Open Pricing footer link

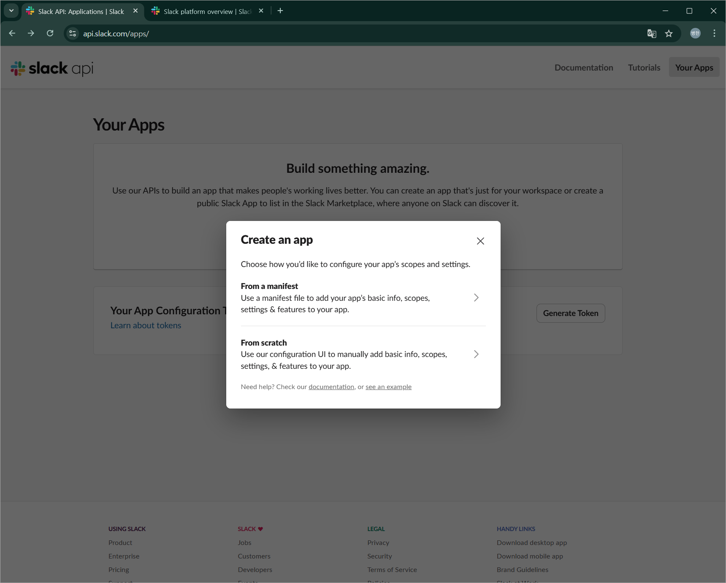tap(119, 569)
